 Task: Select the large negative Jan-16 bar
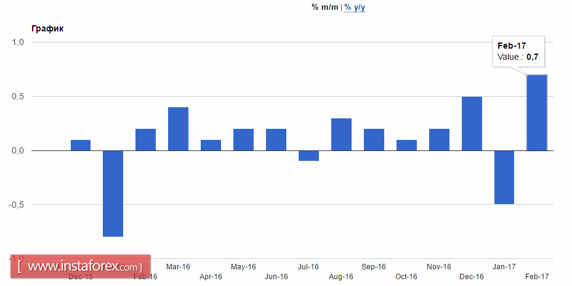pos(113,194)
